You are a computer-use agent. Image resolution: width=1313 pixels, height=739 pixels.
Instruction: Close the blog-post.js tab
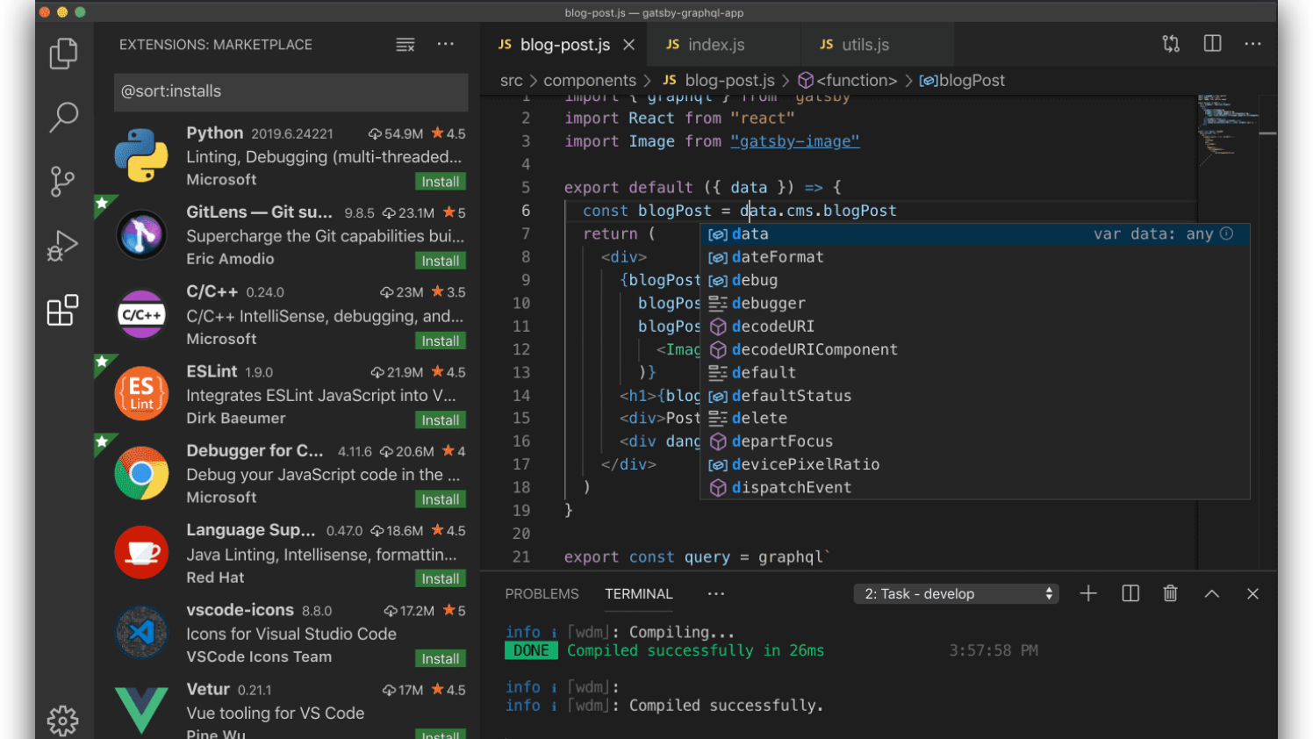tap(628, 45)
